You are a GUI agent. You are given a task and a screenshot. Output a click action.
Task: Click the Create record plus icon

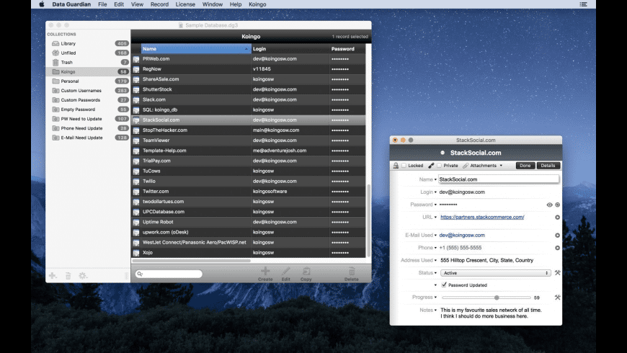click(265, 271)
